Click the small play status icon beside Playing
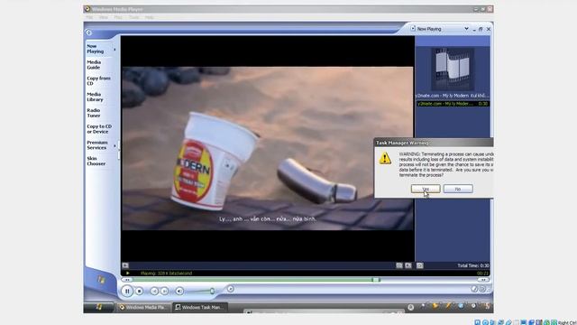Viewport: 577px width, 325px height. [x=128, y=274]
